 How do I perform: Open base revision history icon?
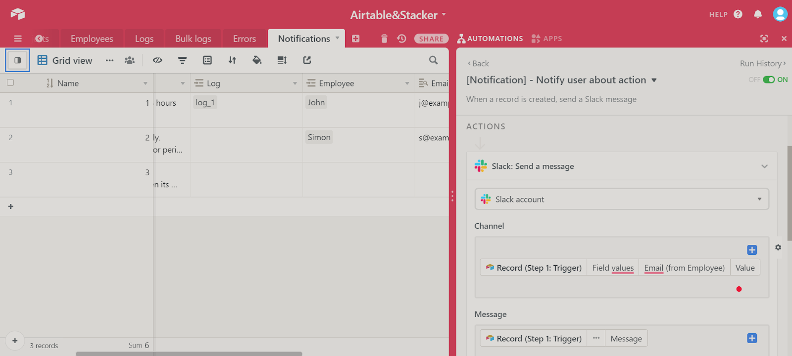point(401,39)
